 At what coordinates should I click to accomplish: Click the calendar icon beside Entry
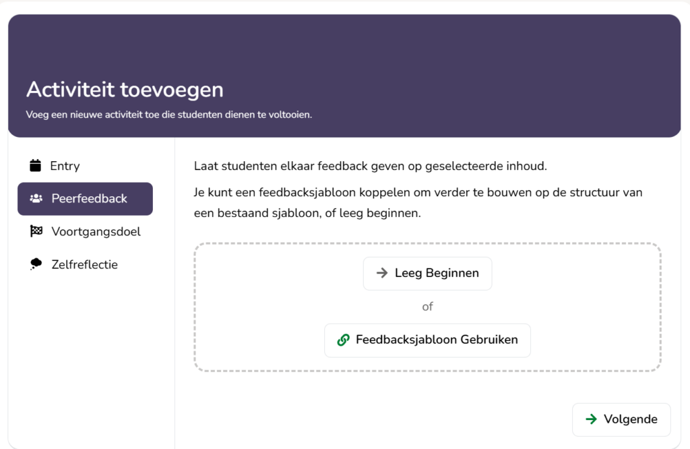pos(35,166)
